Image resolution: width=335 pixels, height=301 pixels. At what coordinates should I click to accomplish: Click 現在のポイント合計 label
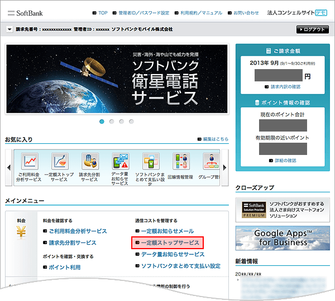(x=283, y=115)
